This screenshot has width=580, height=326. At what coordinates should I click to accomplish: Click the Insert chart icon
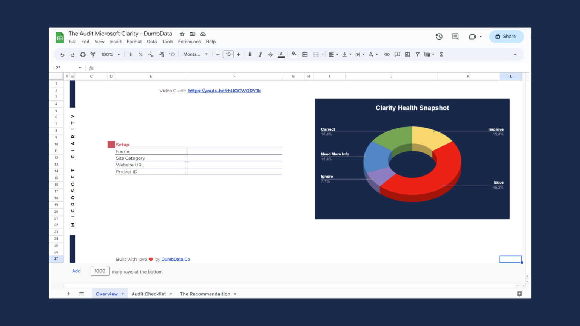(407, 55)
